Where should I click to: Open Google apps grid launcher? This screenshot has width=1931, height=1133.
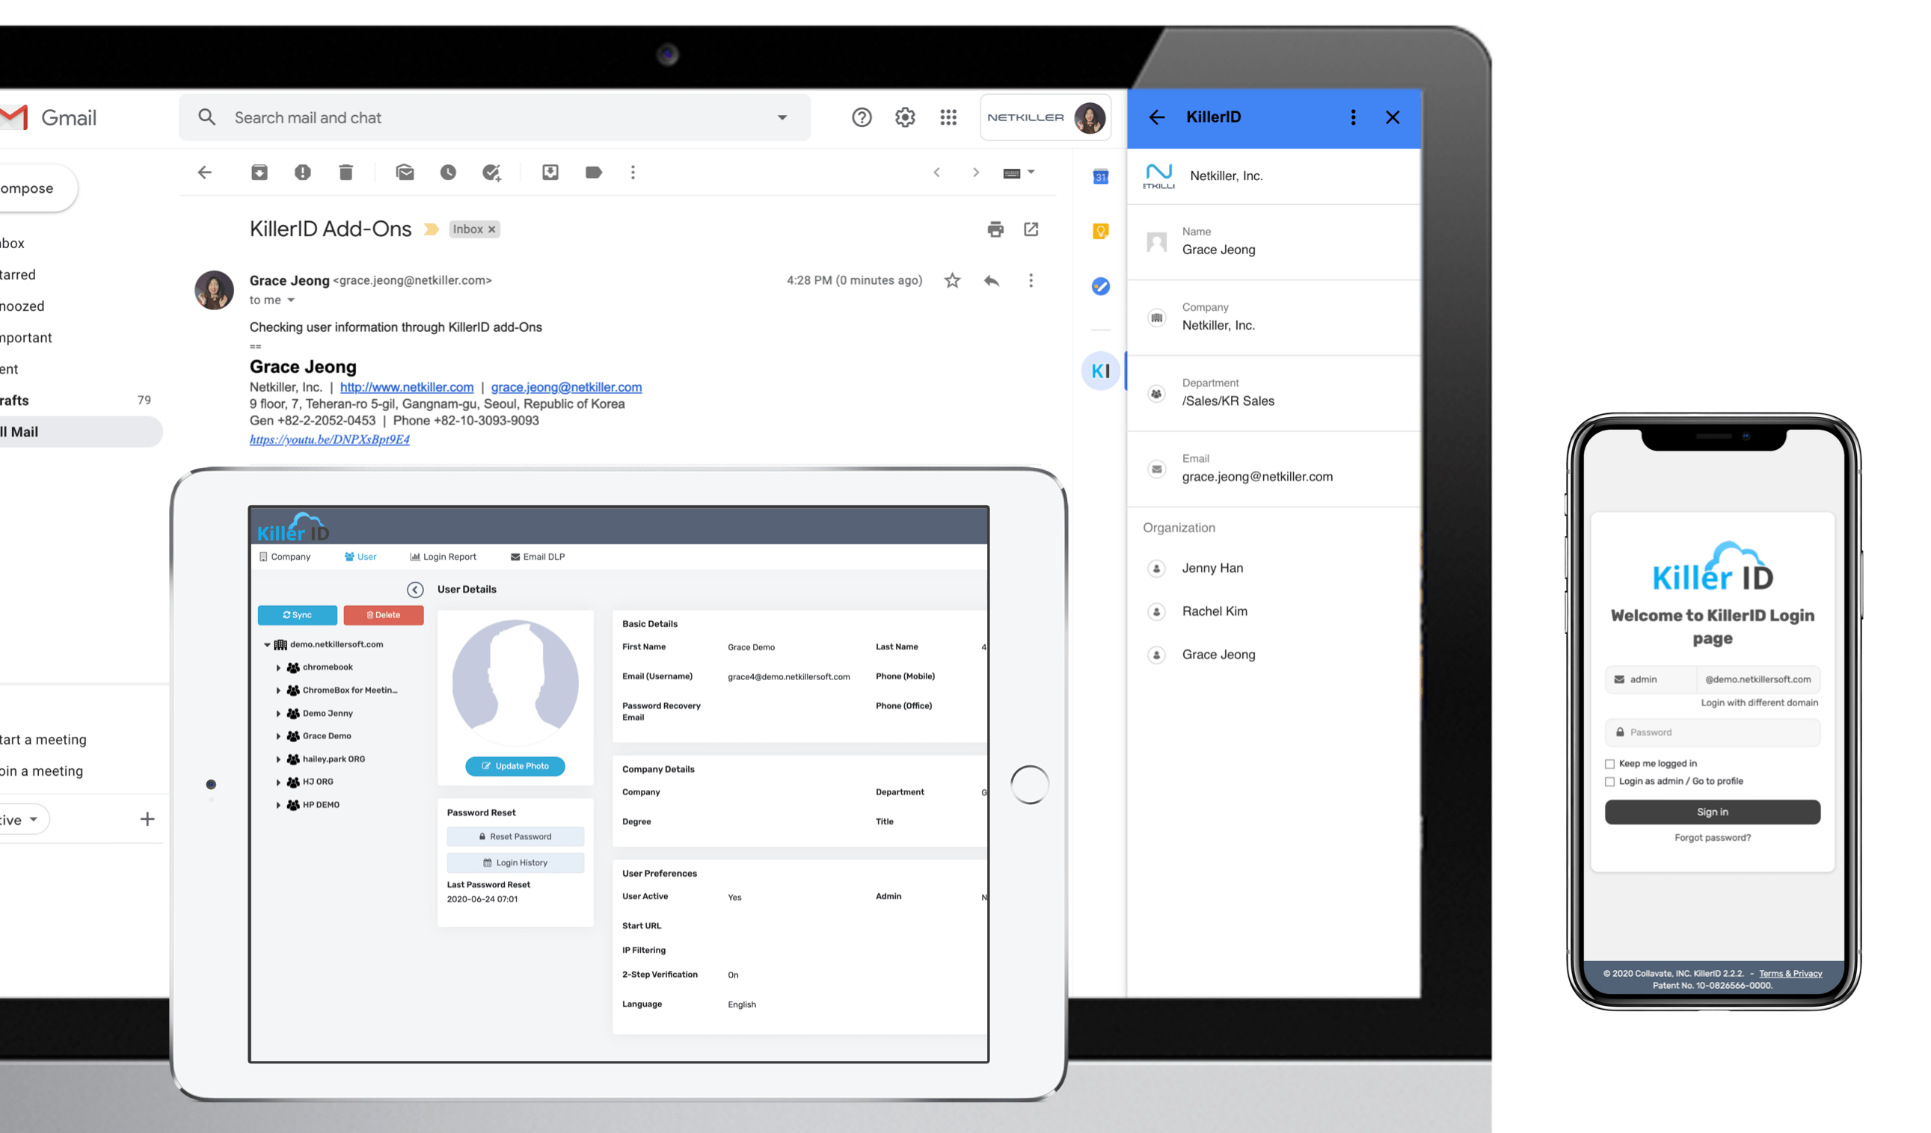click(x=948, y=117)
